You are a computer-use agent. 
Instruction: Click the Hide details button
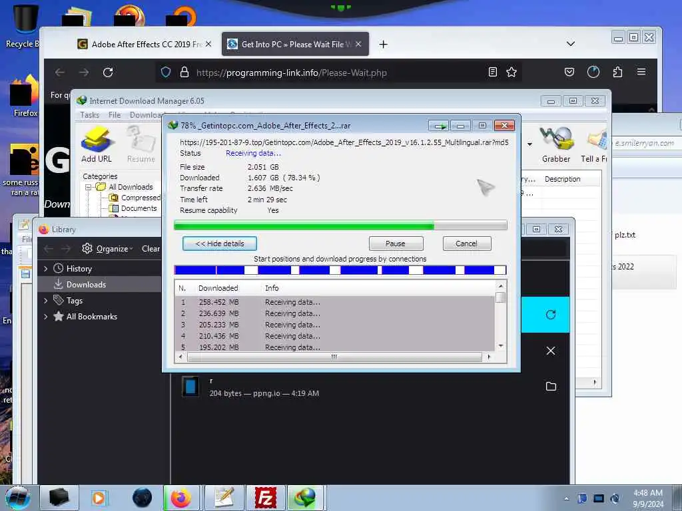pyautogui.click(x=220, y=244)
